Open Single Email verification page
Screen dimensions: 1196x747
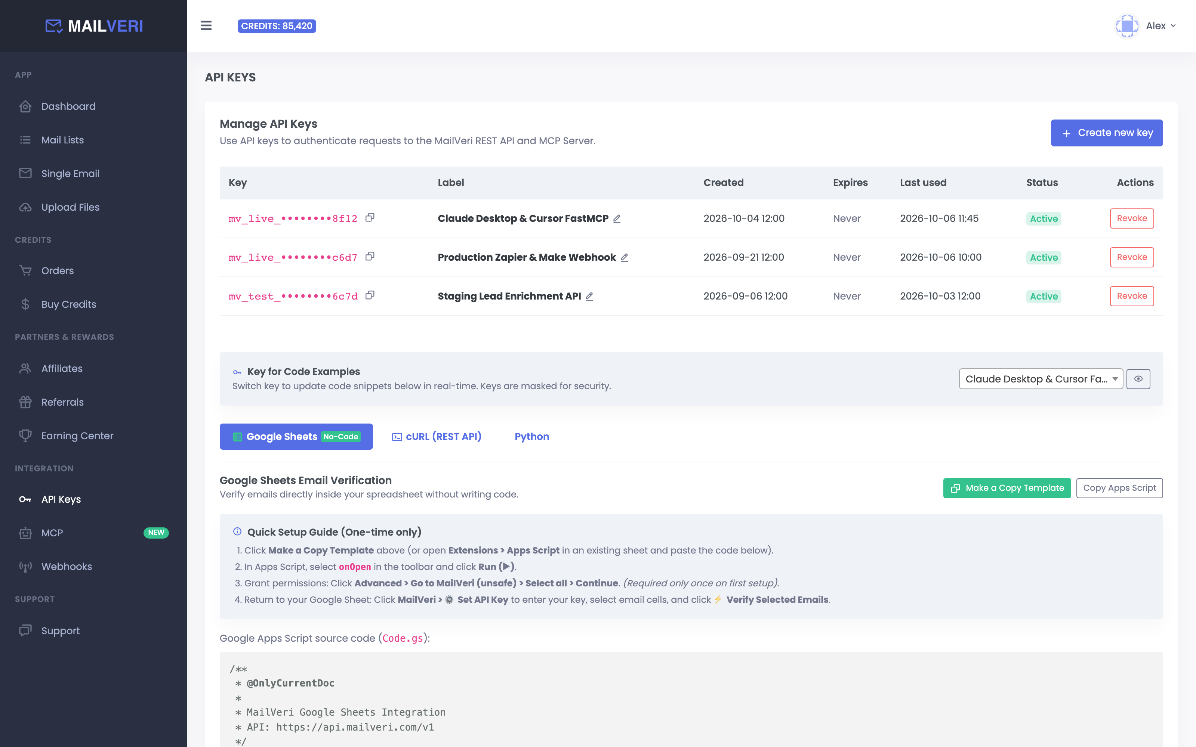point(70,173)
